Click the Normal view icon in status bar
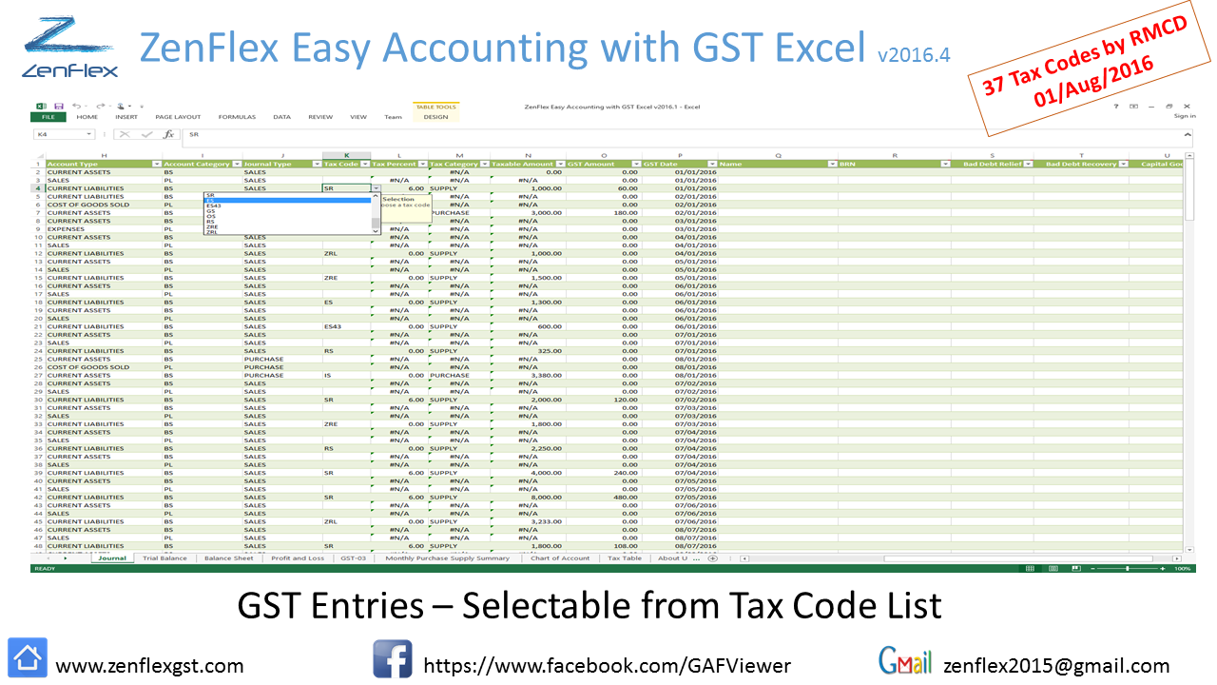The image size is (1217, 685). pos(1031,569)
